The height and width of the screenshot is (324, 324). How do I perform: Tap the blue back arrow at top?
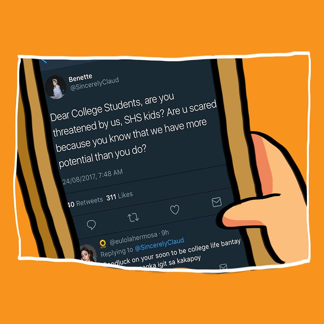pos(44,61)
